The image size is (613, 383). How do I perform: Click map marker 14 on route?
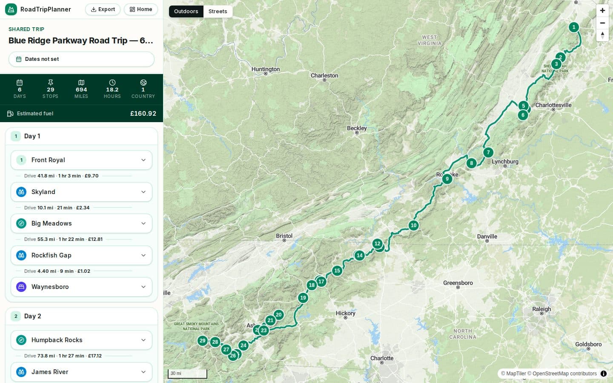pyautogui.click(x=360, y=255)
